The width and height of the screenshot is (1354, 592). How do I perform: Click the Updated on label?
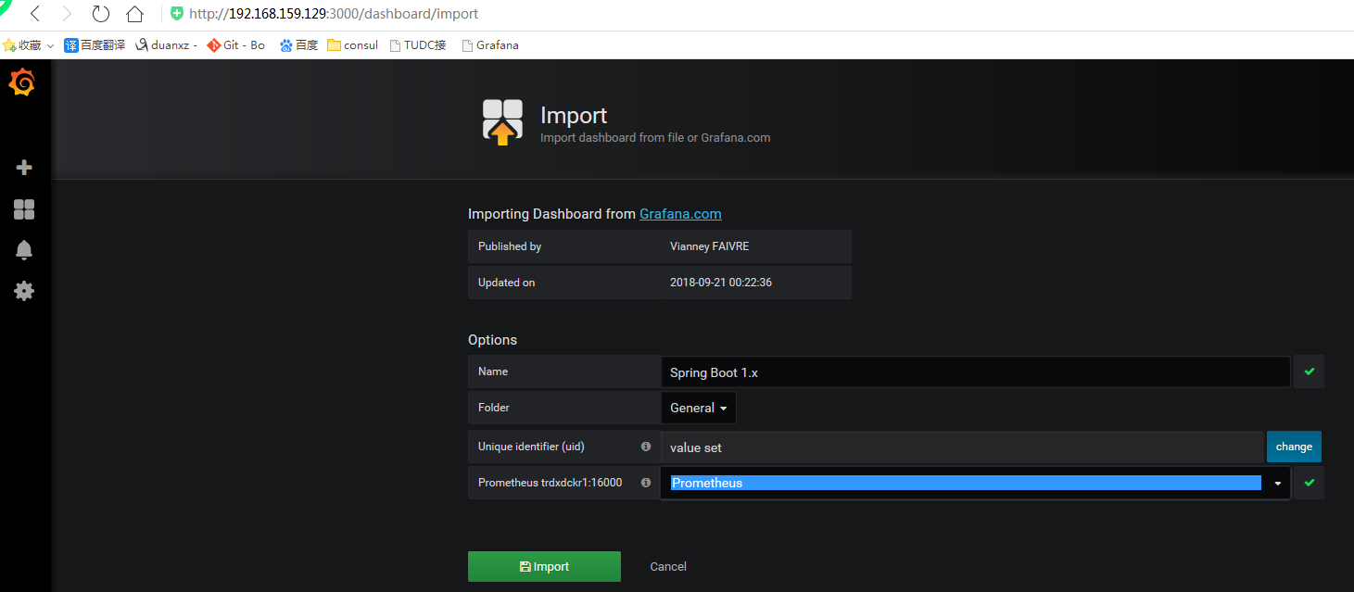[x=506, y=283]
